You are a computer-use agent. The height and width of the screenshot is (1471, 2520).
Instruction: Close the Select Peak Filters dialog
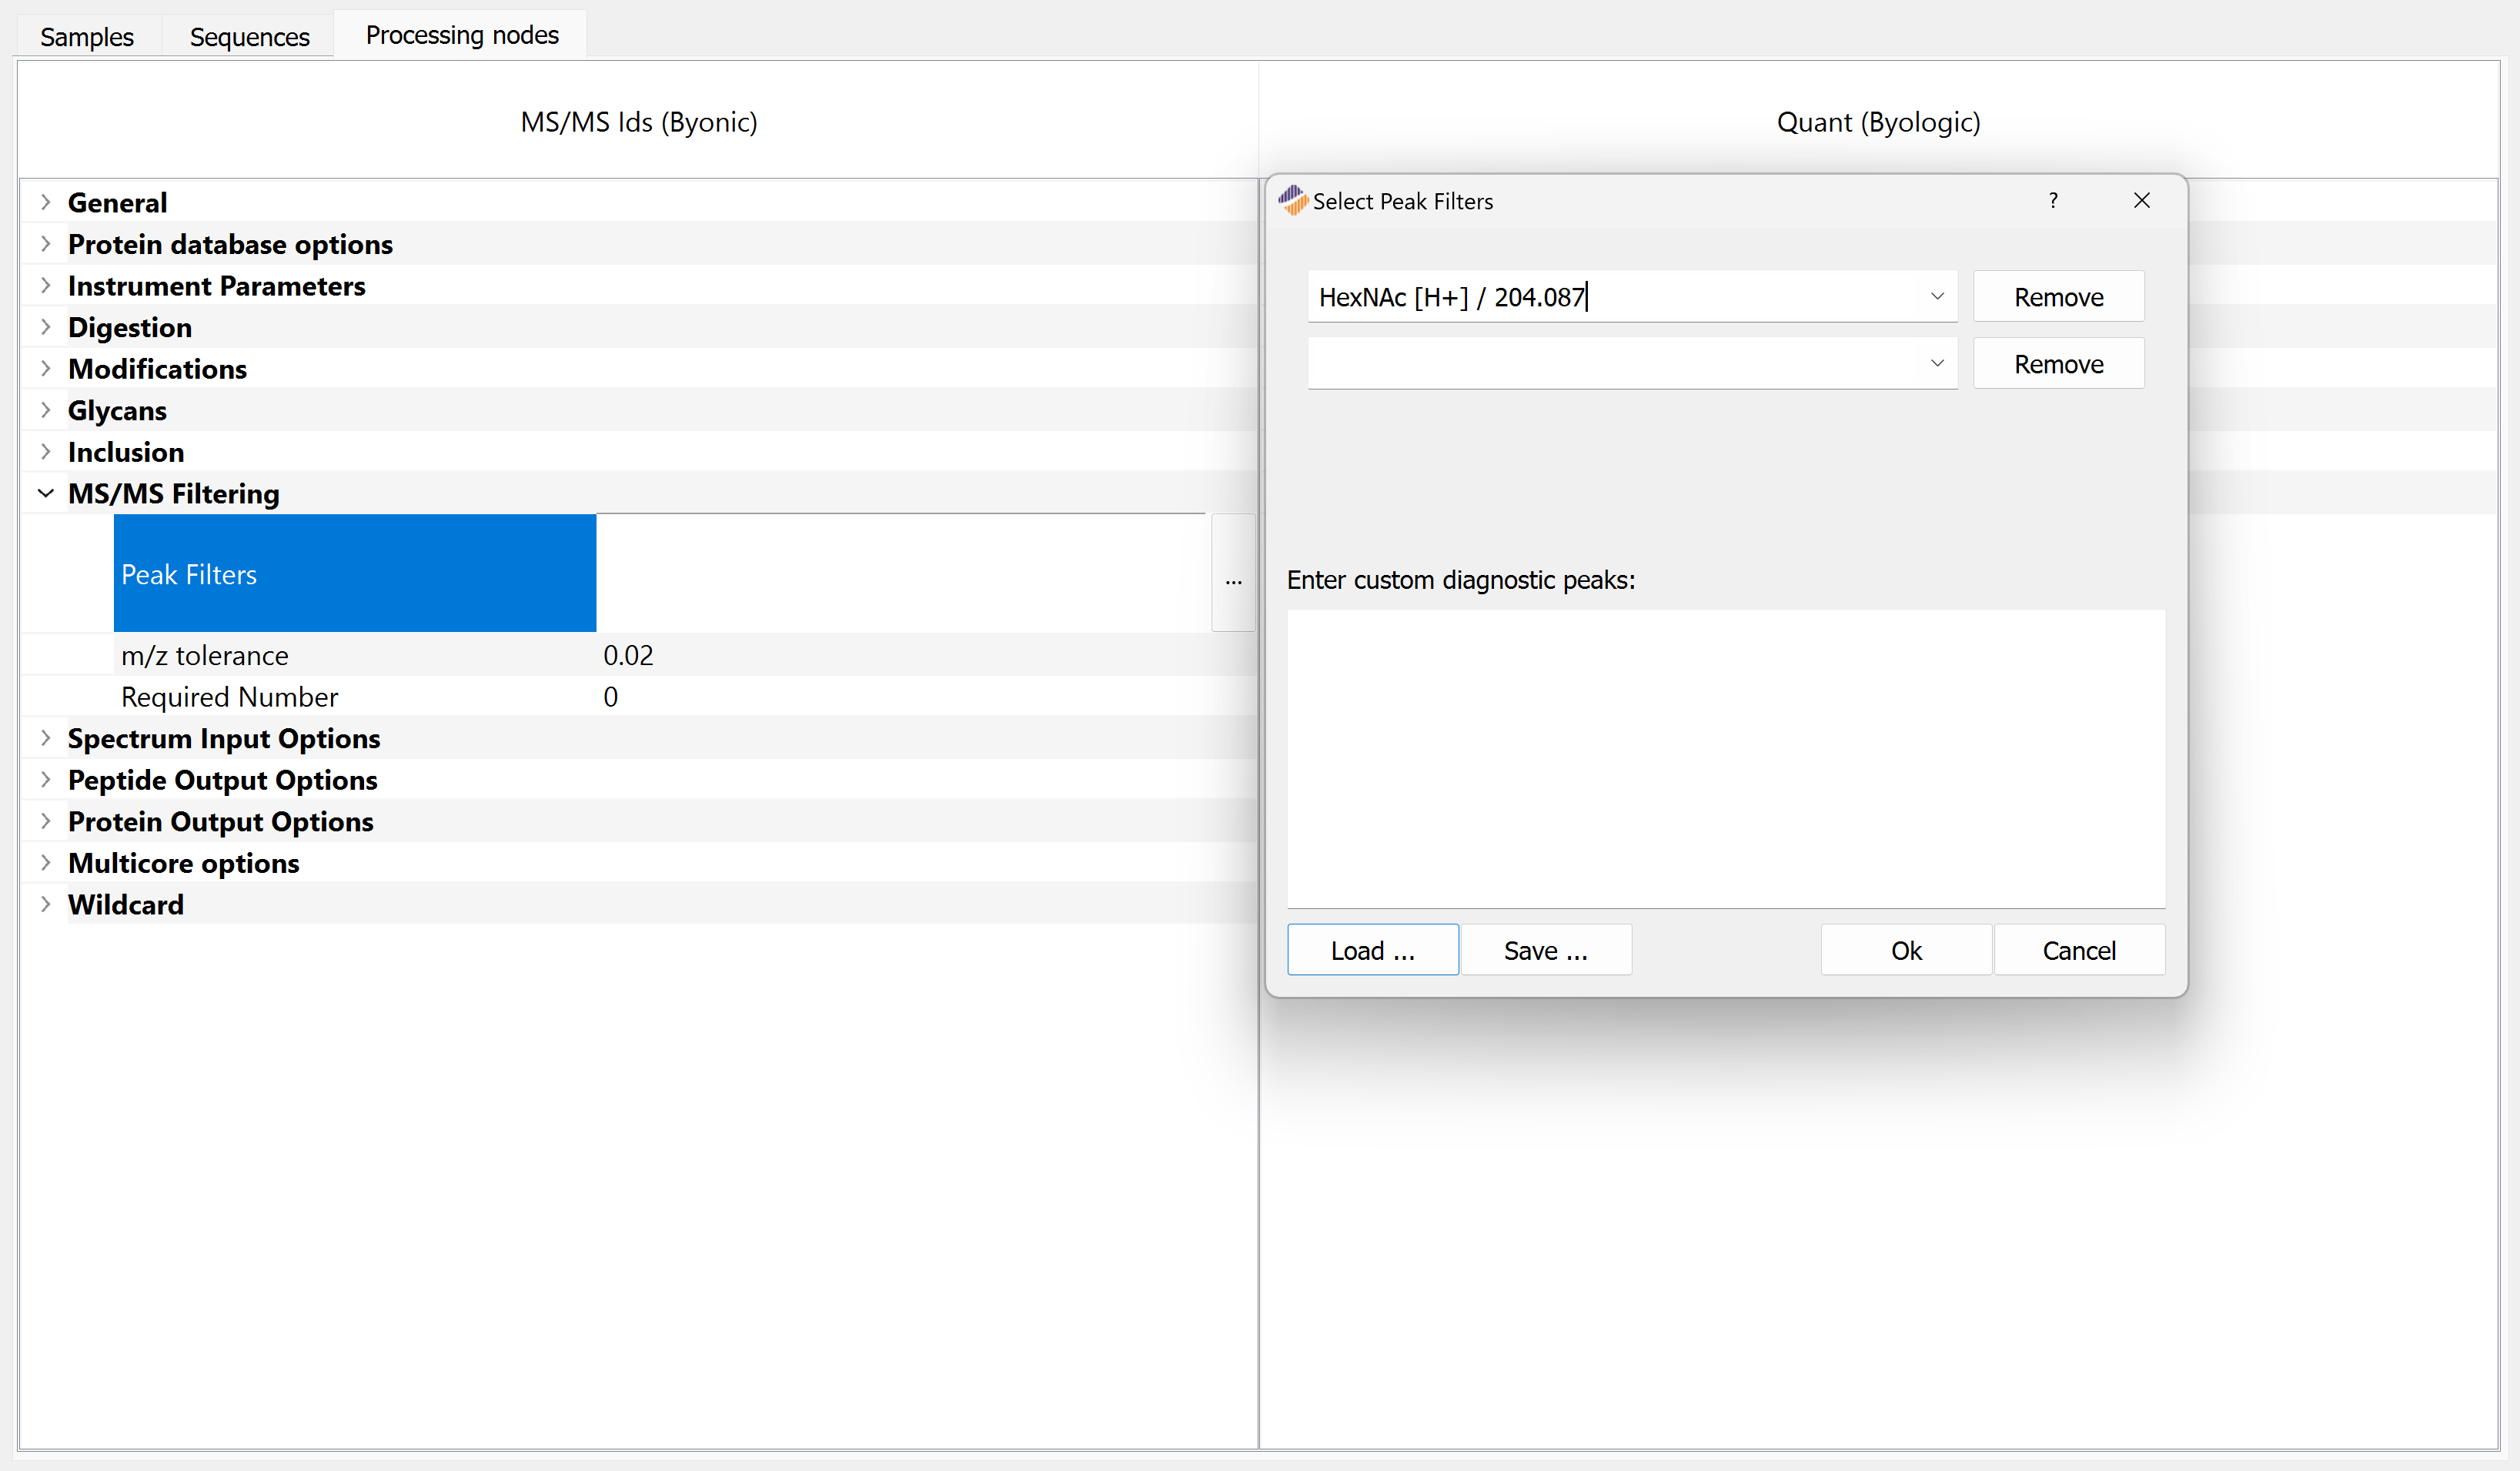pyautogui.click(x=2141, y=201)
